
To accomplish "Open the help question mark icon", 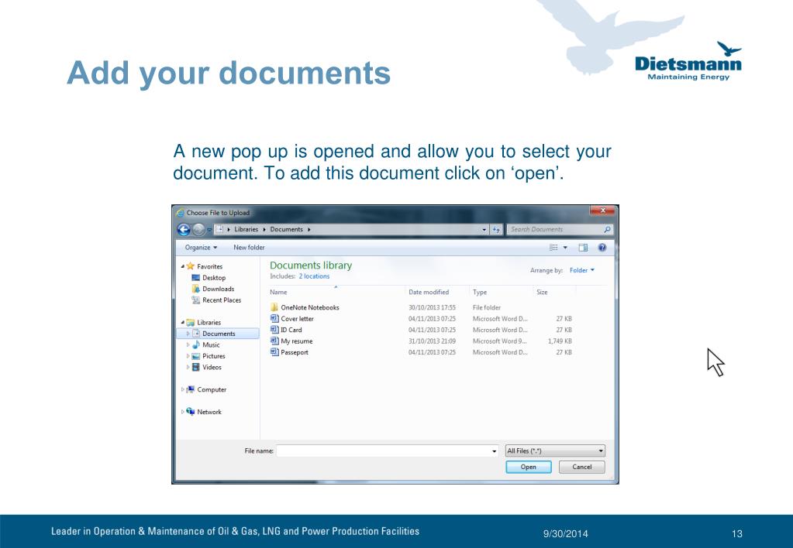I will coord(602,248).
